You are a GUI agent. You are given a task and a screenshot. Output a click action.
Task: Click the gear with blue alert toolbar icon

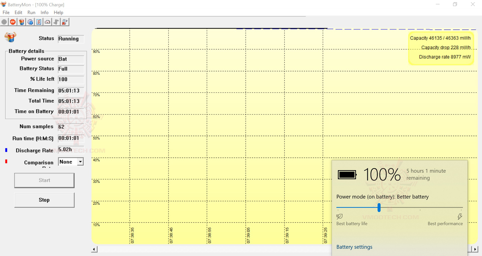[x=30, y=22]
